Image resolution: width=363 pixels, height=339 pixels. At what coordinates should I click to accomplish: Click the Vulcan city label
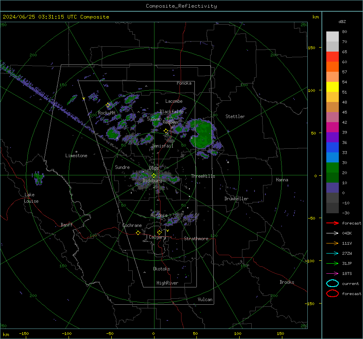tap(205, 299)
